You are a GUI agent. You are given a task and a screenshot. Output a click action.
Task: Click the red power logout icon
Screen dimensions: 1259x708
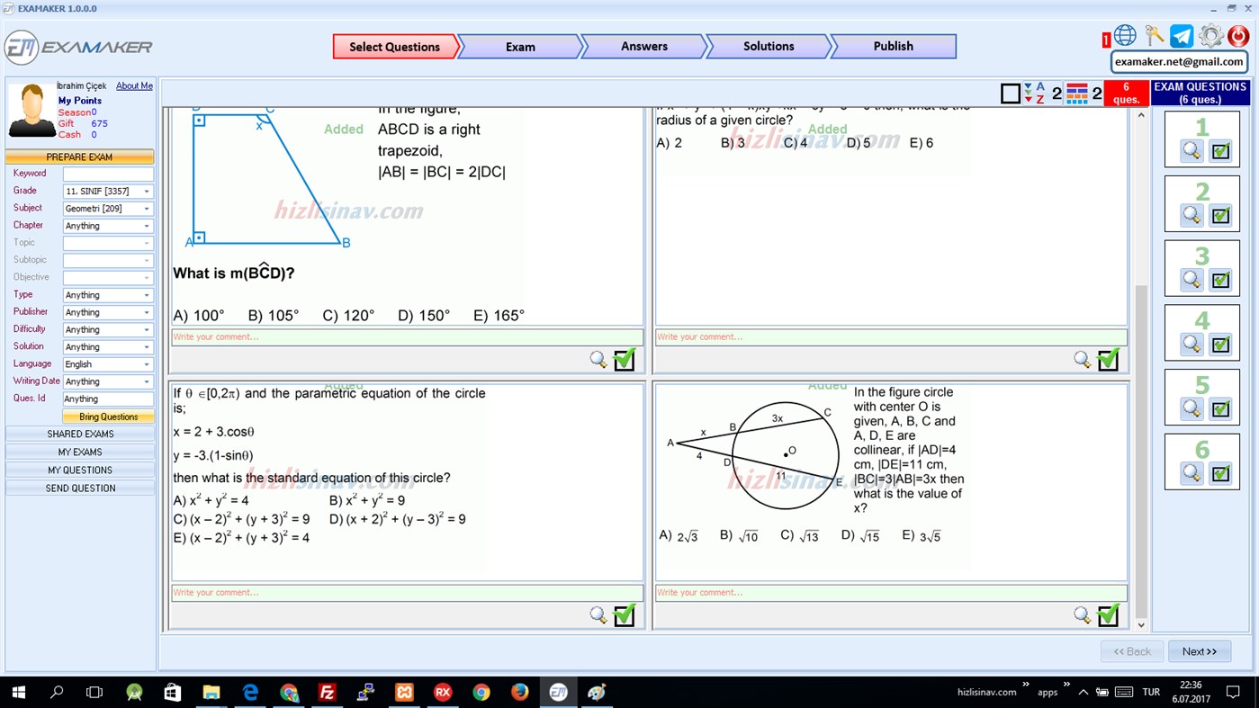(x=1240, y=36)
